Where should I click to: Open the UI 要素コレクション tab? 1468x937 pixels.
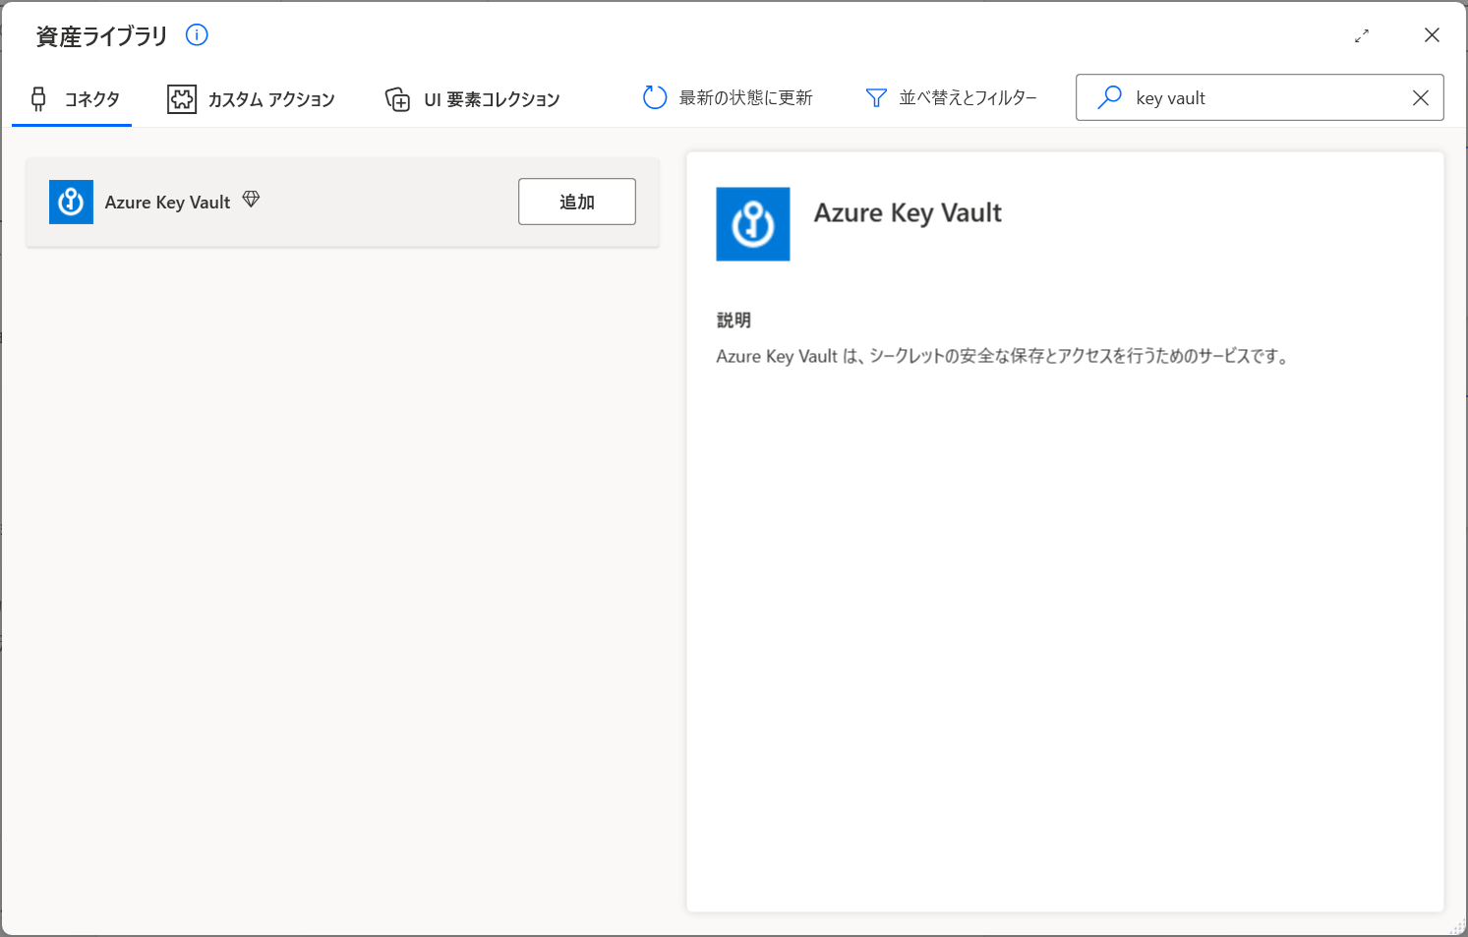coord(472,99)
